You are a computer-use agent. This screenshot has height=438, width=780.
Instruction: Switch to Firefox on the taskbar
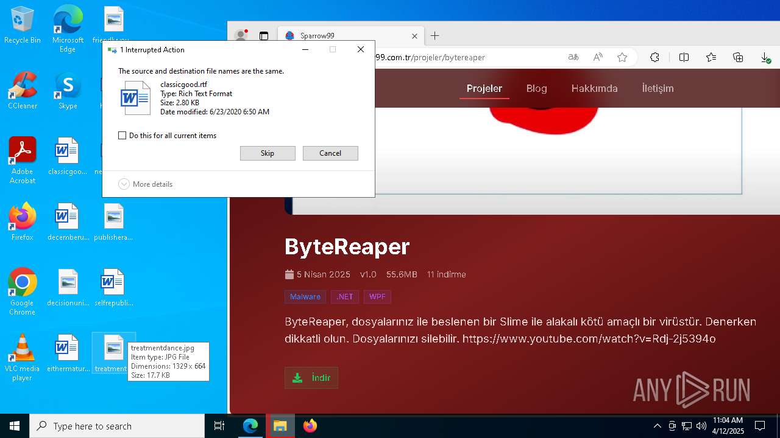point(310,426)
